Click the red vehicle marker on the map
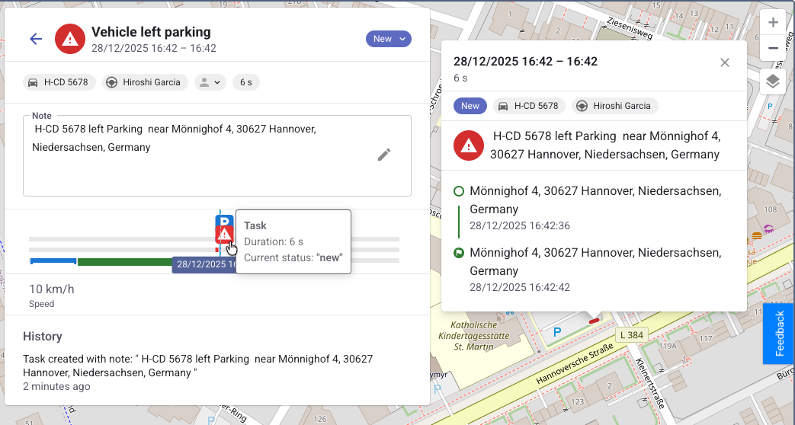The height and width of the screenshot is (425, 795). pyautogui.click(x=594, y=321)
